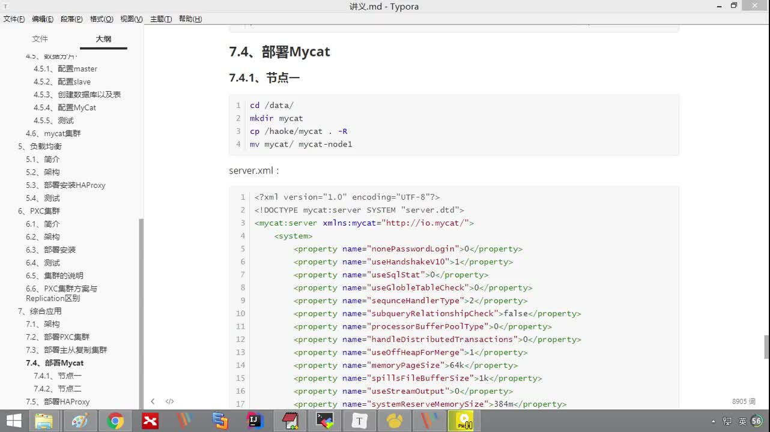This screenshot has height=432, width=770.
Task: Select 4.5.5、测试 in the outline
Action: tap(53, 121)
